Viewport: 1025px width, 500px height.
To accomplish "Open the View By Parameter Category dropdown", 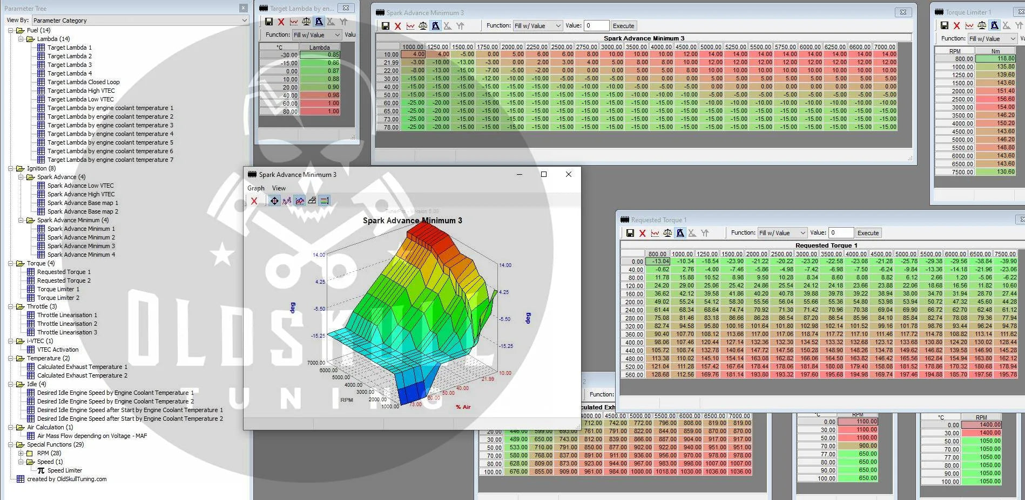I will click(x=139, y=20).
